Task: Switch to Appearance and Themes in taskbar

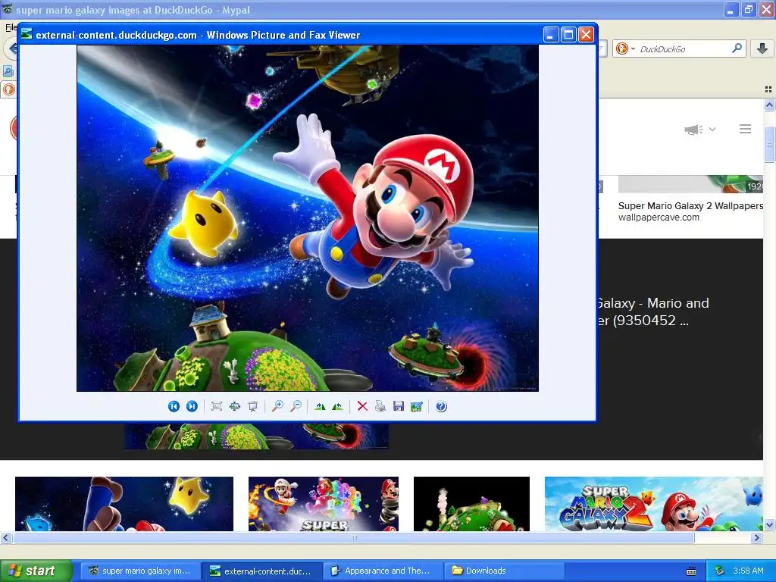Action: pyautogui.click(x=383, y=571)
